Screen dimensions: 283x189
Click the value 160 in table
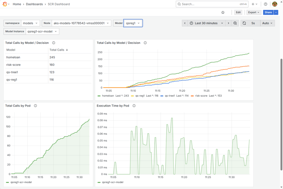point(52,65)
